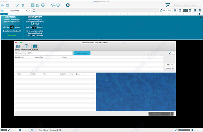This screenshot has height=132, width=203.
Task: Toggle the highlighted images view mode button
Action: (x=185, y=10)
